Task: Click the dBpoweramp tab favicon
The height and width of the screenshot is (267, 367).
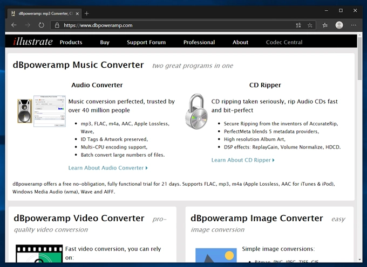Action: pyautogui.click(x=13, y=13)
